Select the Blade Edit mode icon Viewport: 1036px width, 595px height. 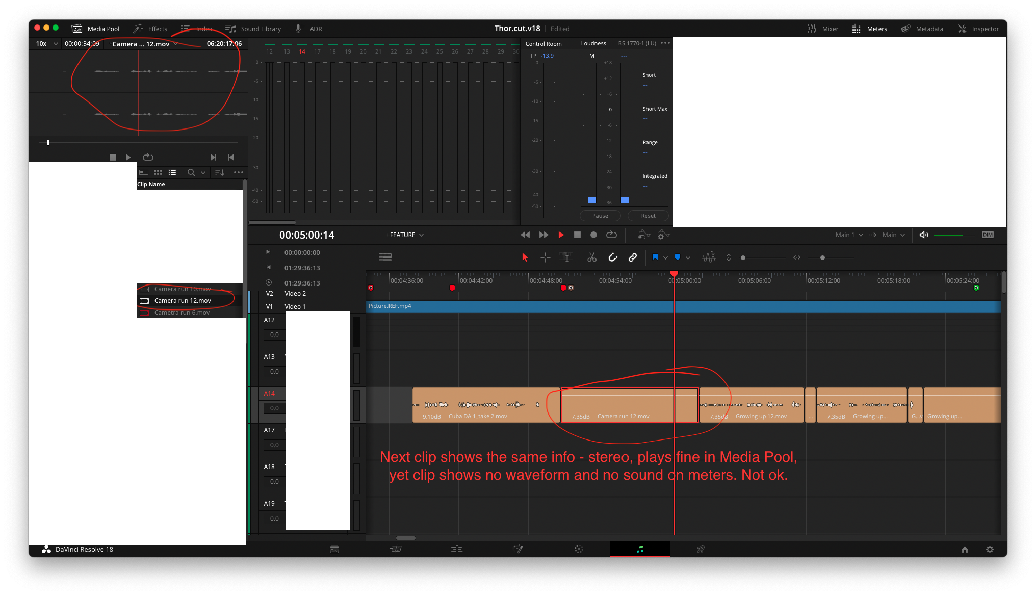[x=590, y=257]
